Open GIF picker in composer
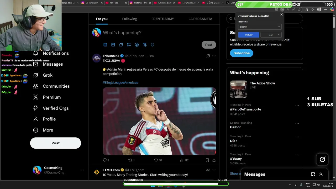The width and height of the screenshot is (336, 189). pos(113,45)
